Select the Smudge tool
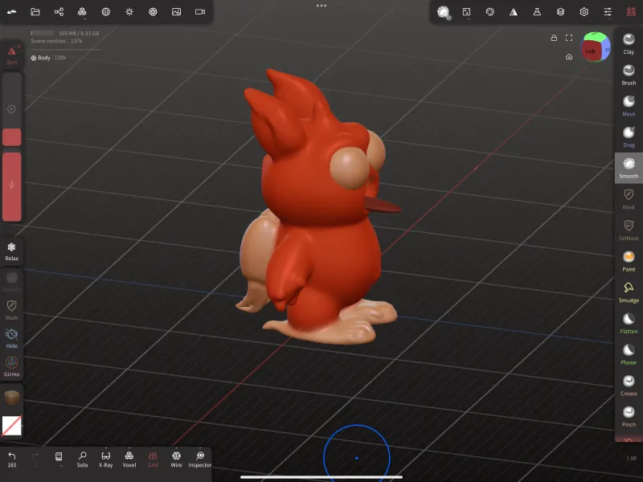Screen dimensions: 643x482 (629, 292)
